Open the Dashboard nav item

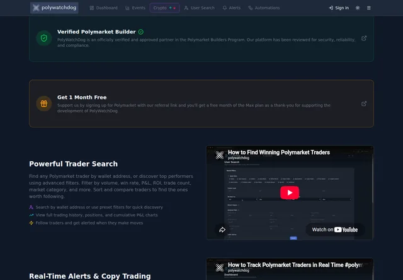click(x=103, y=8)
